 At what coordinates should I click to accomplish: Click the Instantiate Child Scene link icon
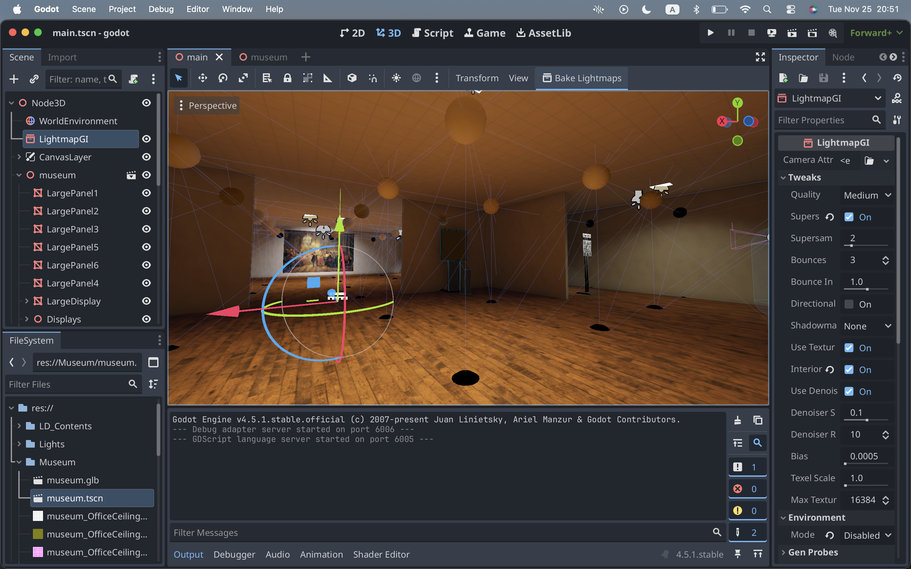point(34,79)
